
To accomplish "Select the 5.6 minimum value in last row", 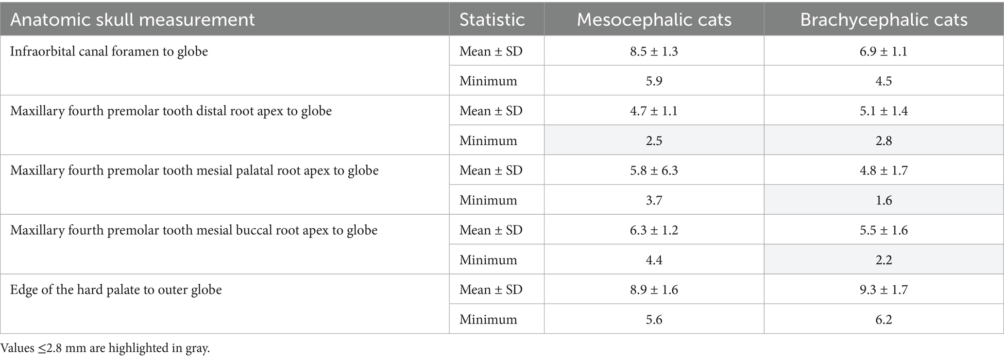I will coord(654,319).
